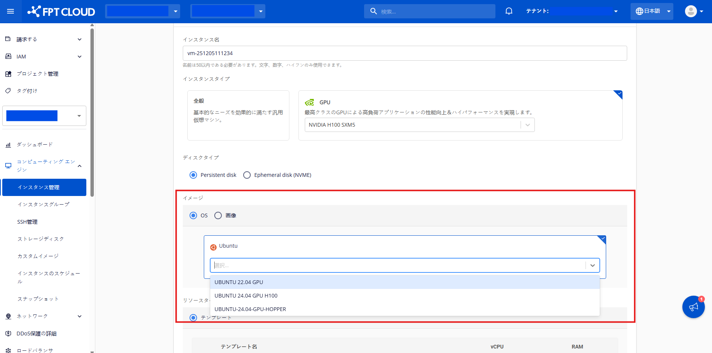
Task: Go to スナップショット page
Action: (38, 299)
